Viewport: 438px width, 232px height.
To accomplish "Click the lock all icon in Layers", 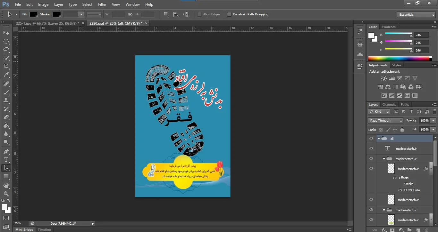I will [x=402, y=130].
